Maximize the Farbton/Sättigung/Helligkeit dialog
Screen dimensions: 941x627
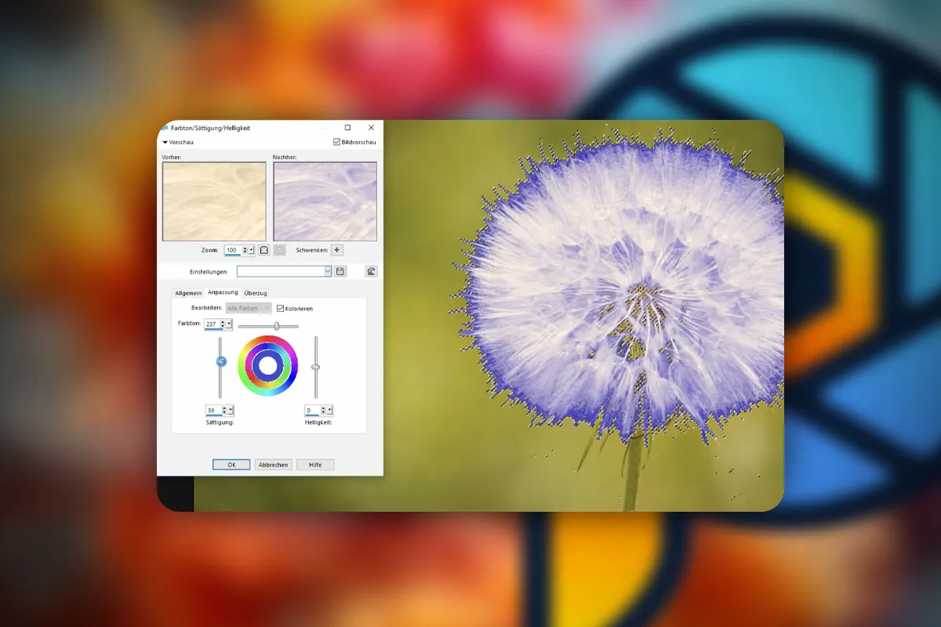click(348, 127)
